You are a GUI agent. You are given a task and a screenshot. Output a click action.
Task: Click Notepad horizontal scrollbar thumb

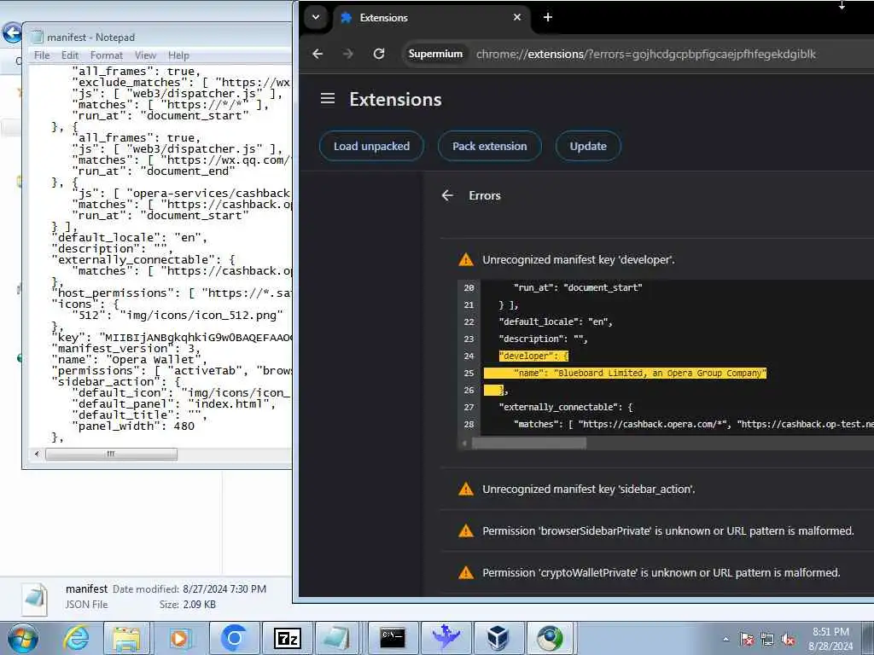pos(112,454)
